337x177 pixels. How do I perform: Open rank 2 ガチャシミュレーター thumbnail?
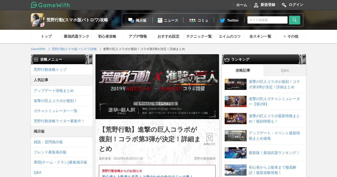coord(236,101)
